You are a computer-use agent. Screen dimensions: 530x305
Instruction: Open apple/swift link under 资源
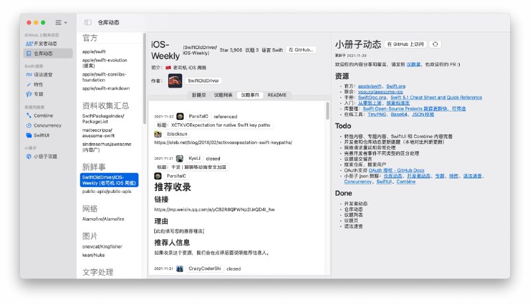pos(370,87)
